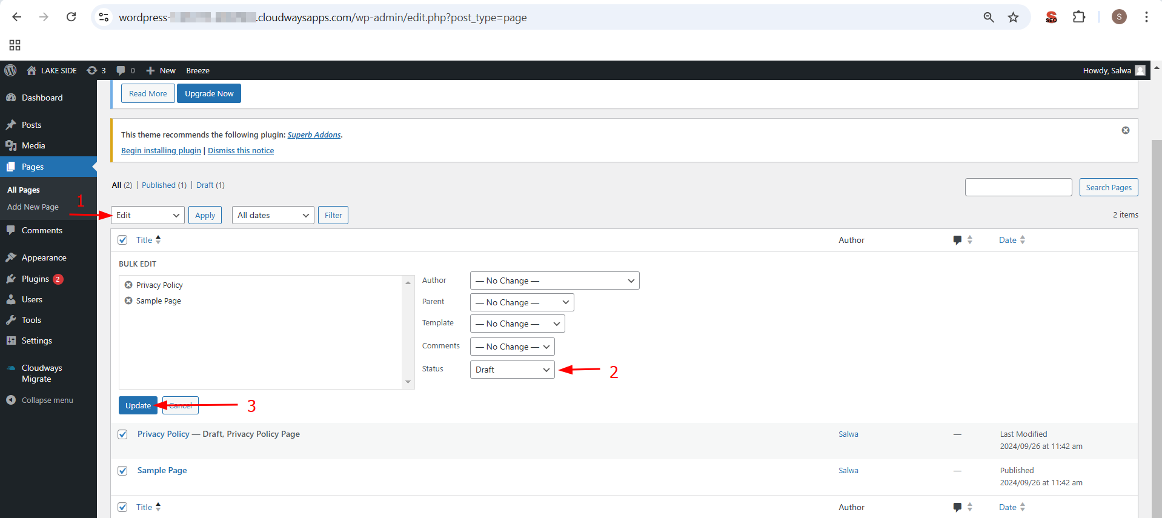The width and height of the screenshot is (1162, 518).
Task: Reload the current page
Action: (71, 17)
